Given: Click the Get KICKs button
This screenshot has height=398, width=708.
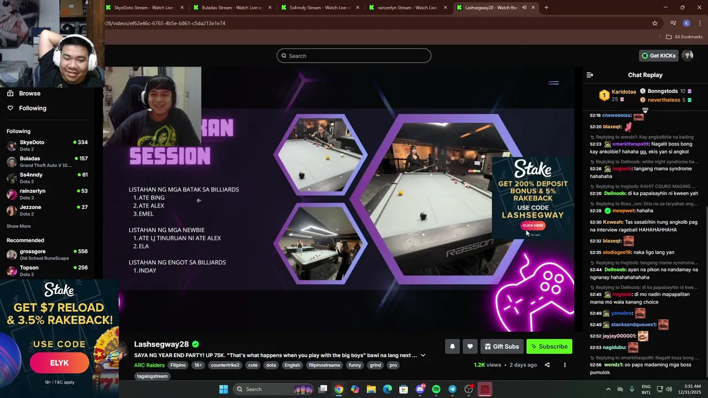Looking at the screenshot, I should point(658,55).
